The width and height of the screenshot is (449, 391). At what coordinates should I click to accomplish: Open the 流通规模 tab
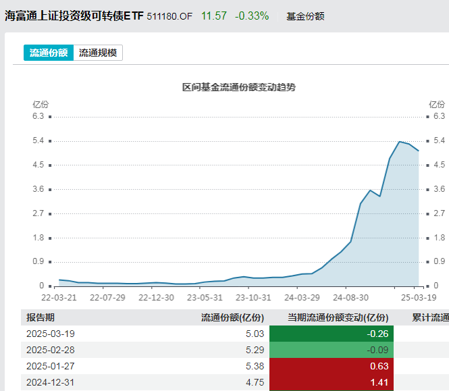(98, 53)
